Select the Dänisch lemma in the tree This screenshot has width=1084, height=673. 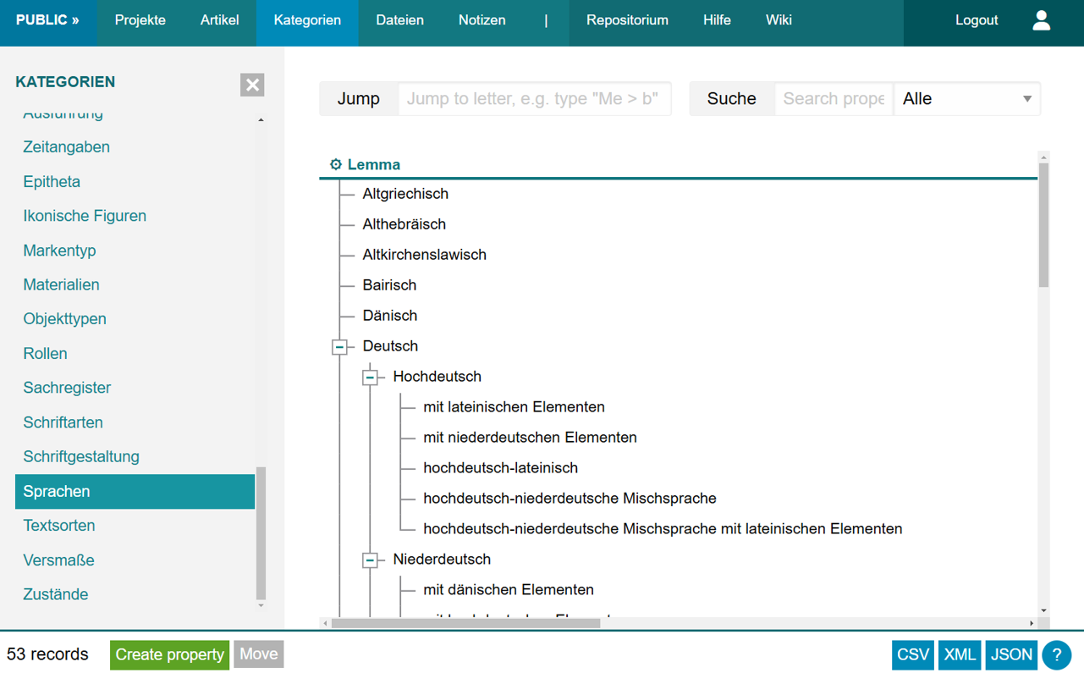coord(389,315)
